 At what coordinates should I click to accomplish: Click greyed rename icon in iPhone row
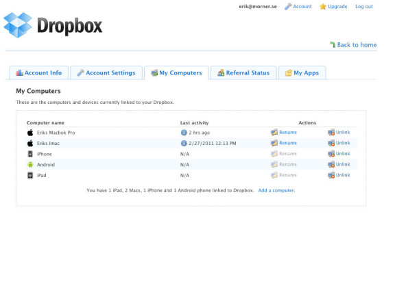(x=274, y=153)
